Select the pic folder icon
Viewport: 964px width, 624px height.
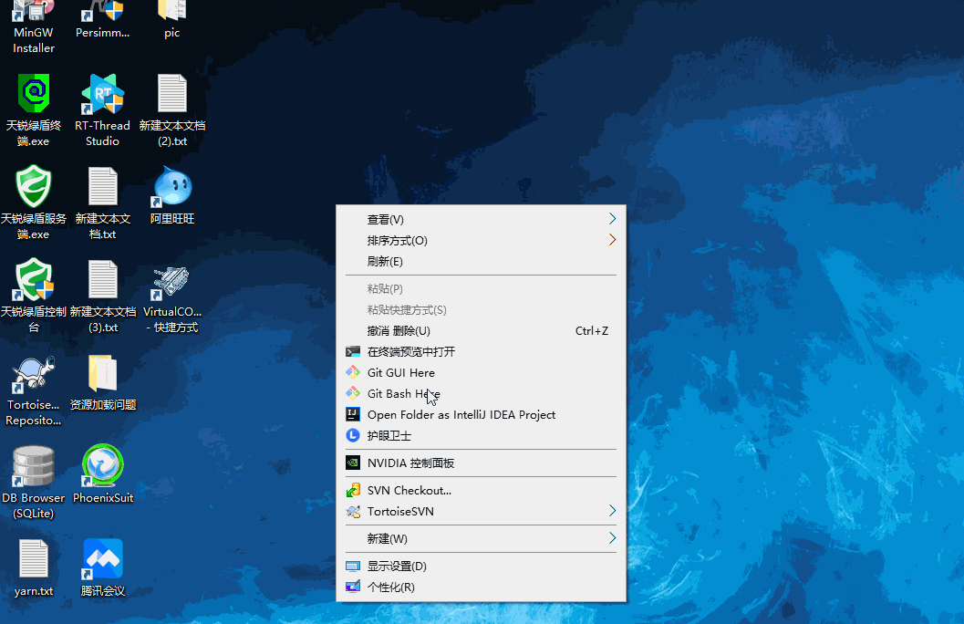coord(172,20)
